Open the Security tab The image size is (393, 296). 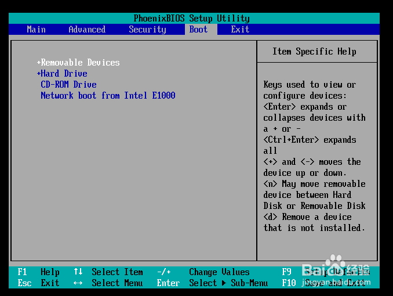coord(147,30)
